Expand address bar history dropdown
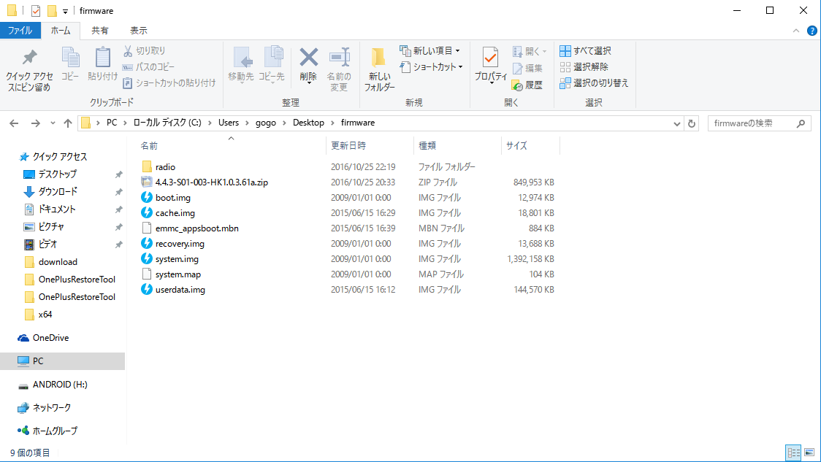This screenshot has height=462, width=821. [676, 123]
